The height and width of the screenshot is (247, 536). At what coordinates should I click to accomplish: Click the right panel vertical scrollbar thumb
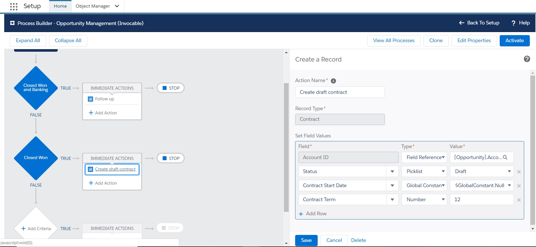[x=533, y=150]
